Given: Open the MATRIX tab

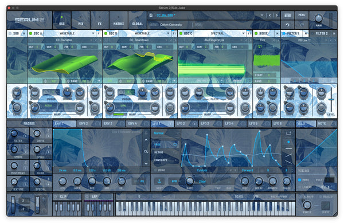Looking at the screenshot, I should click(x=119, y=20).
